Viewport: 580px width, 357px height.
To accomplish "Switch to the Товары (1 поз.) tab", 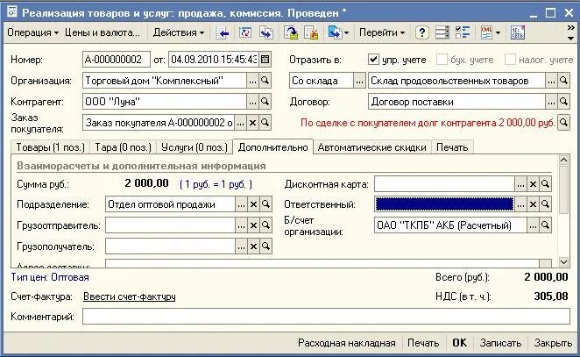I will pyautogui.click(x=50, y=147).
